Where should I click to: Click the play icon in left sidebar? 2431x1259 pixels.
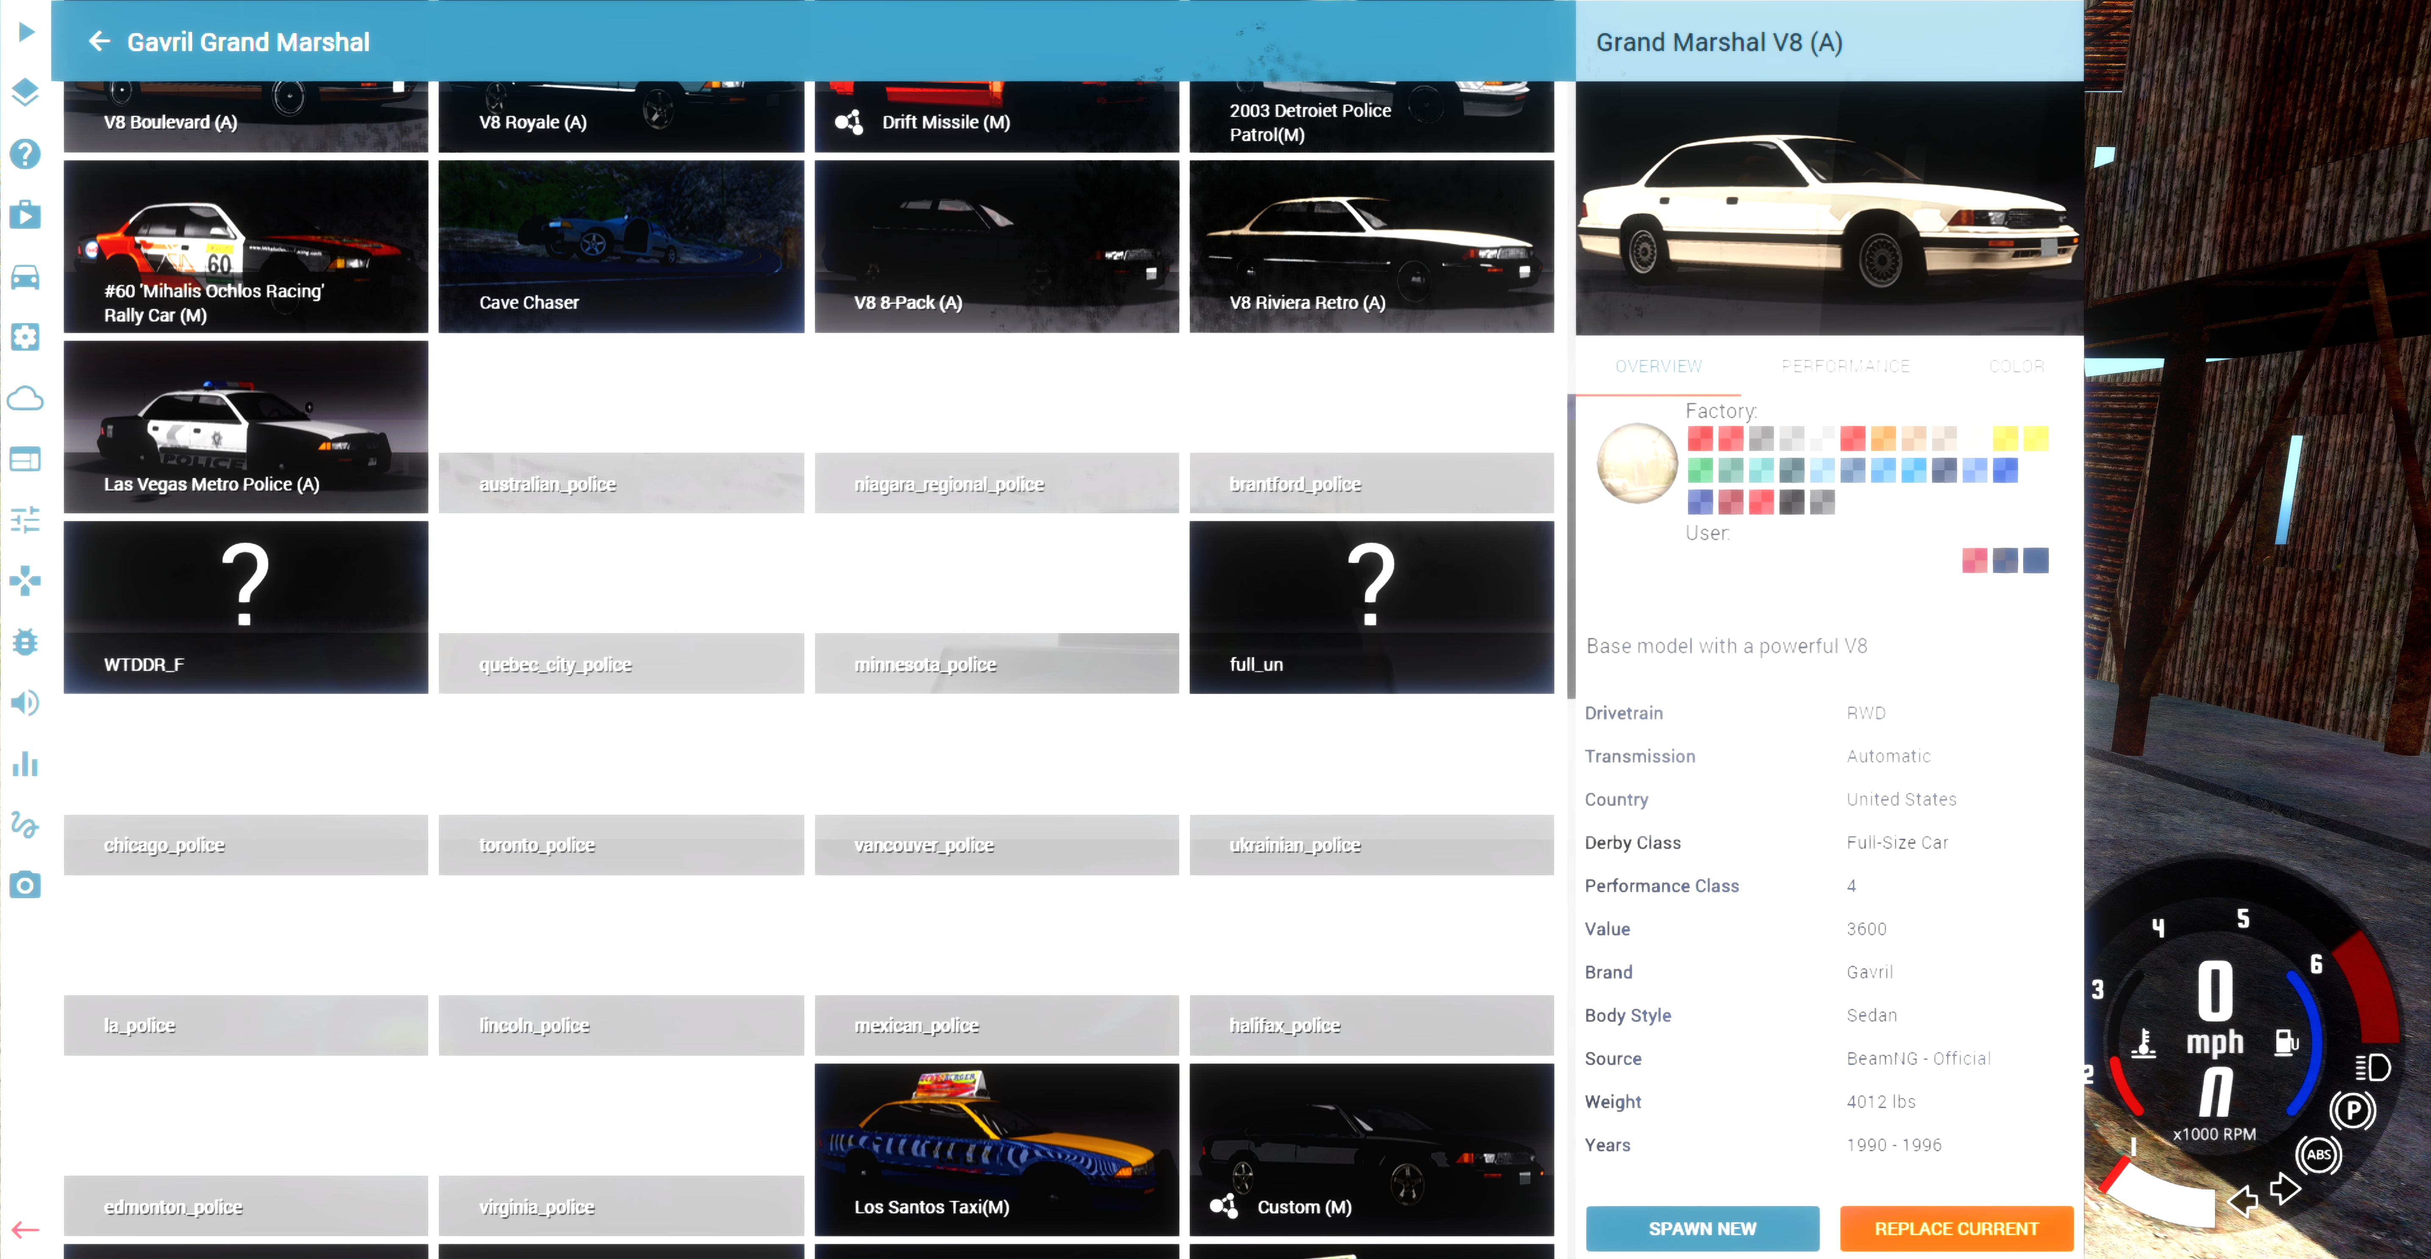pos(25,32)
